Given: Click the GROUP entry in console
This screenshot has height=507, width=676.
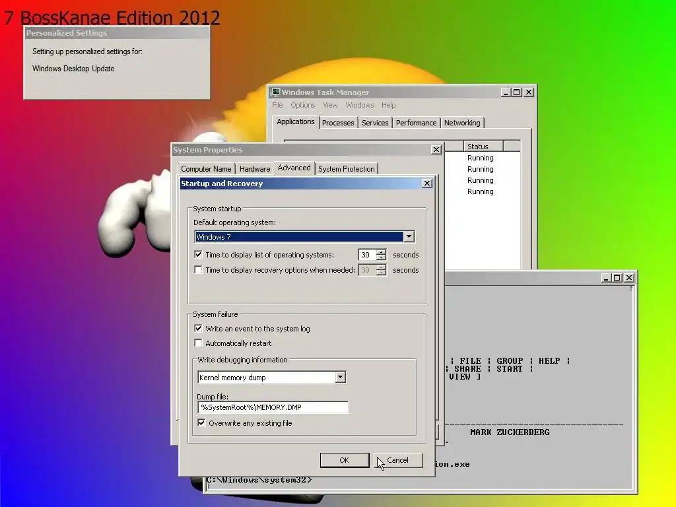Looking at the screenshot, I should point(510,360).
